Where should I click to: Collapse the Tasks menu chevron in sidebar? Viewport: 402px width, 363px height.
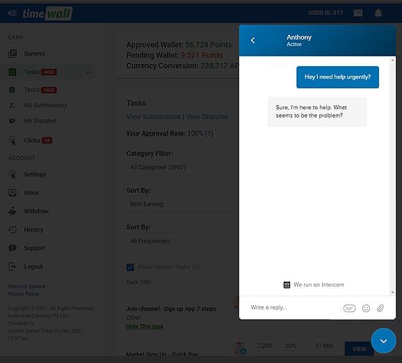point(88,72)
